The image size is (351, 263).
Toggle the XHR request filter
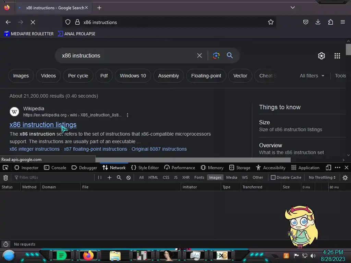[186, 177]
